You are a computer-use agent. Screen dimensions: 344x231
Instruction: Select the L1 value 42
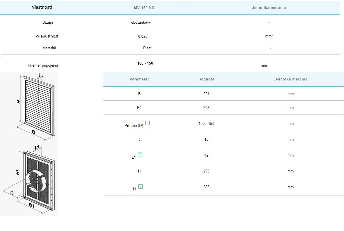point(206,155)
